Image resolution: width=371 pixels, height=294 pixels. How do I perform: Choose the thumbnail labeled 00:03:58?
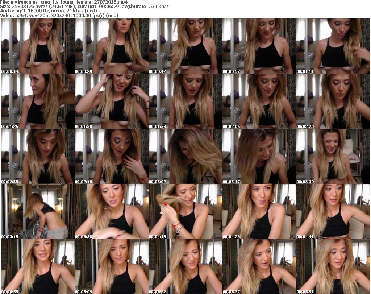coord(112,211)
